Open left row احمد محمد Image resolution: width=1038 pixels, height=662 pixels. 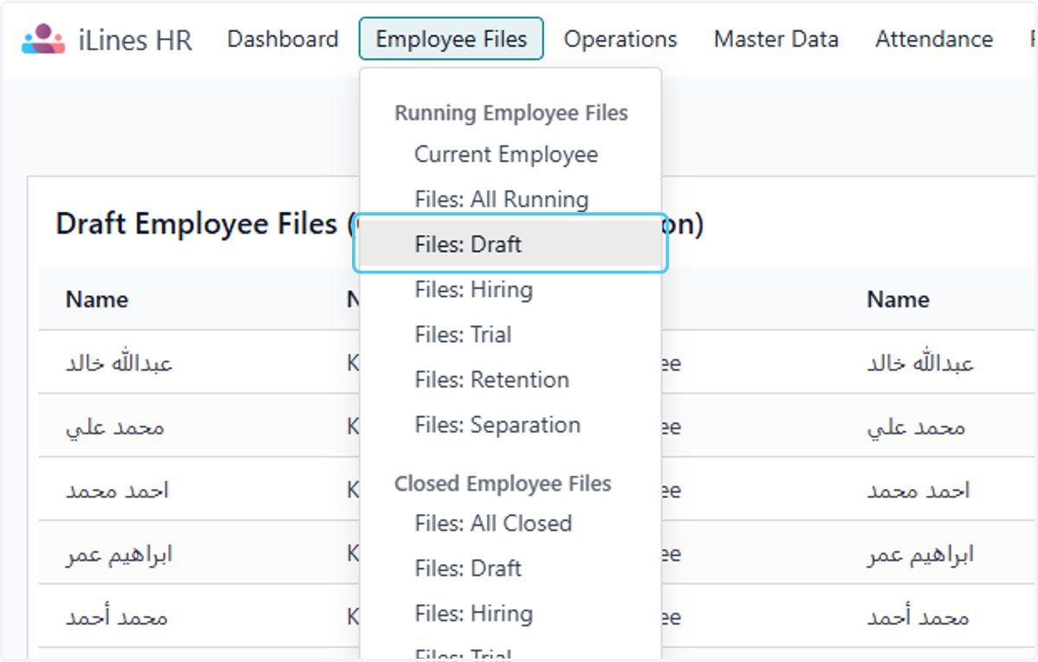click(117, 491)
